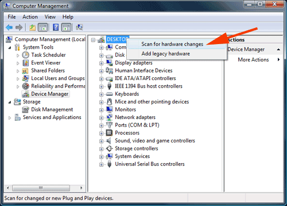Click the Keyboards device icon
Image resolution: width=287 pixels, height=206 pixels.
pyautogui.click(x=110, y=94)
